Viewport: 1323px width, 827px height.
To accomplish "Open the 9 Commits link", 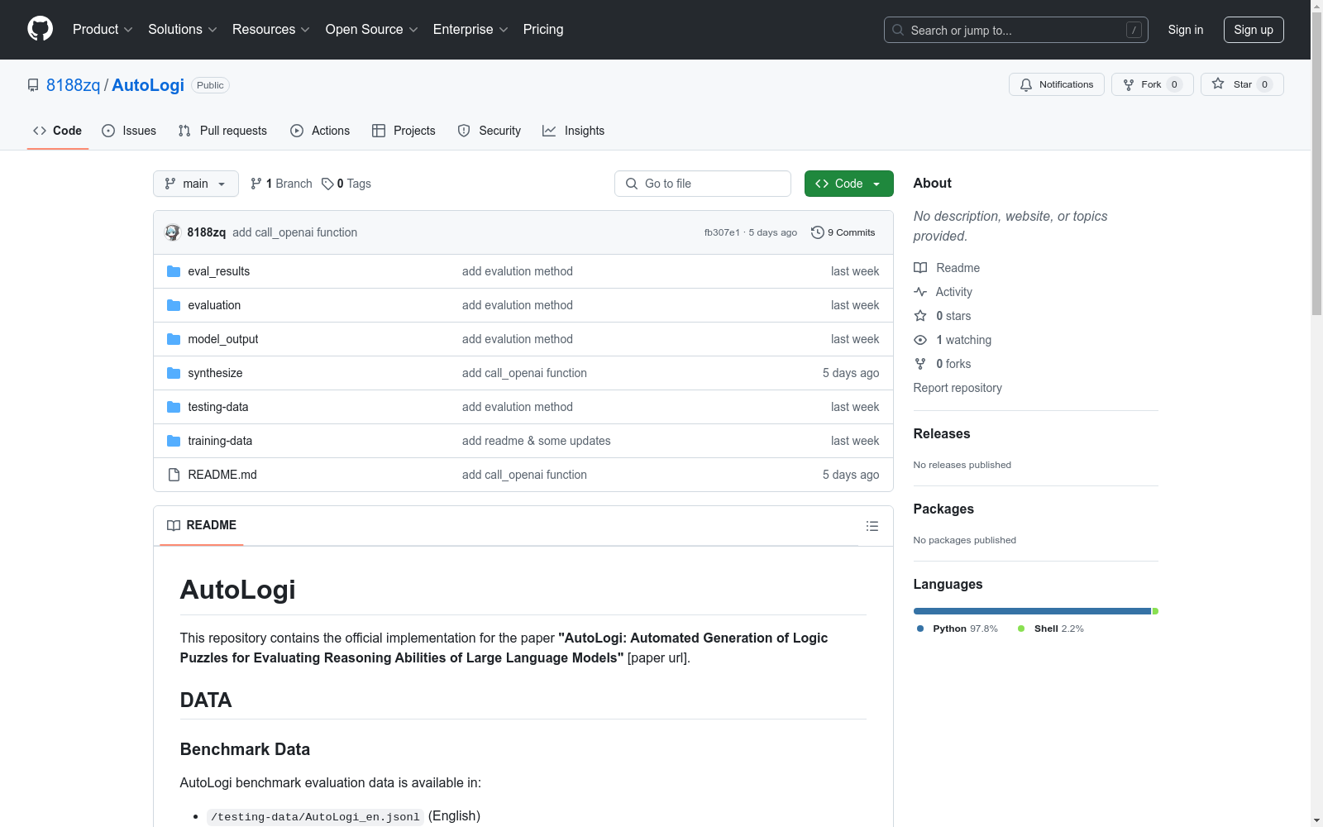I will [x=843, y=232].
